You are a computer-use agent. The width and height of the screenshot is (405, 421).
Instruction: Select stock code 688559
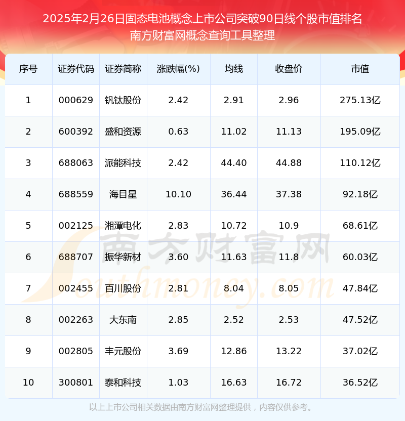click(x=76, y=194)
